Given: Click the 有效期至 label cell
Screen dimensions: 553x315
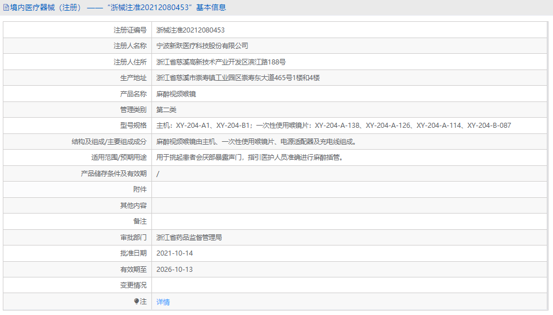Looking at the screenshot, I should click(x=77, y=269).
